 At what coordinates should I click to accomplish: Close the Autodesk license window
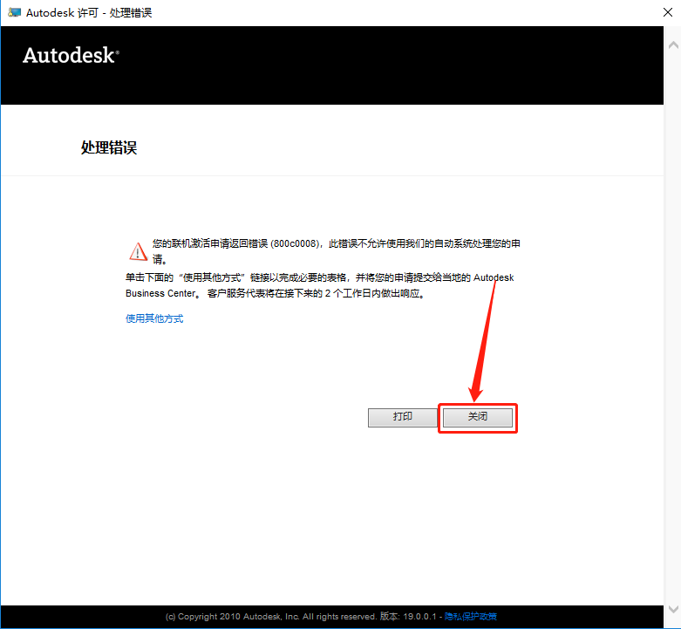668,12
